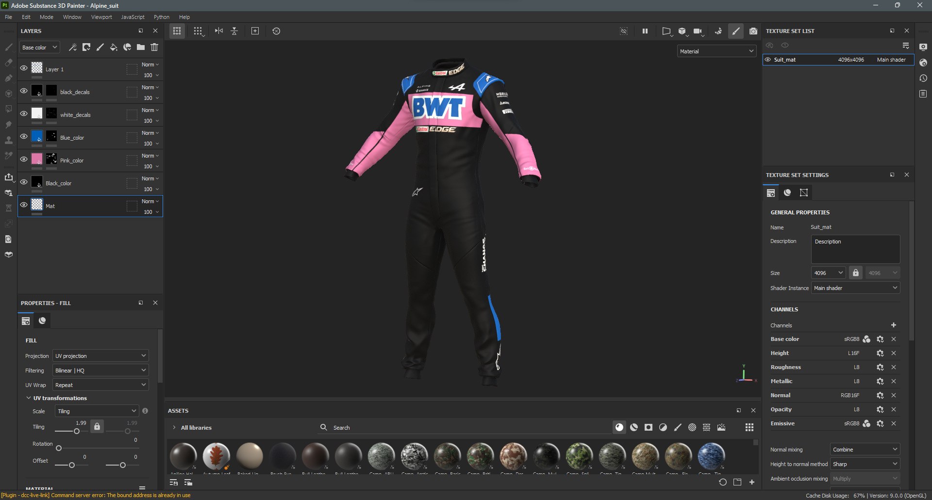Image resolution: width=932 pixels, height=500 pixels.
Task: Pause engine computation button
Action: (645, 31)
